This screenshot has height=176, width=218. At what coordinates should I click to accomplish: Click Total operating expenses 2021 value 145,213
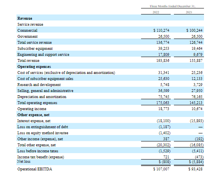[196, 103]
